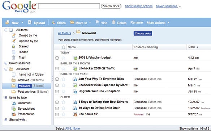
Task: Click Show search options link
Action: (139, 6)
